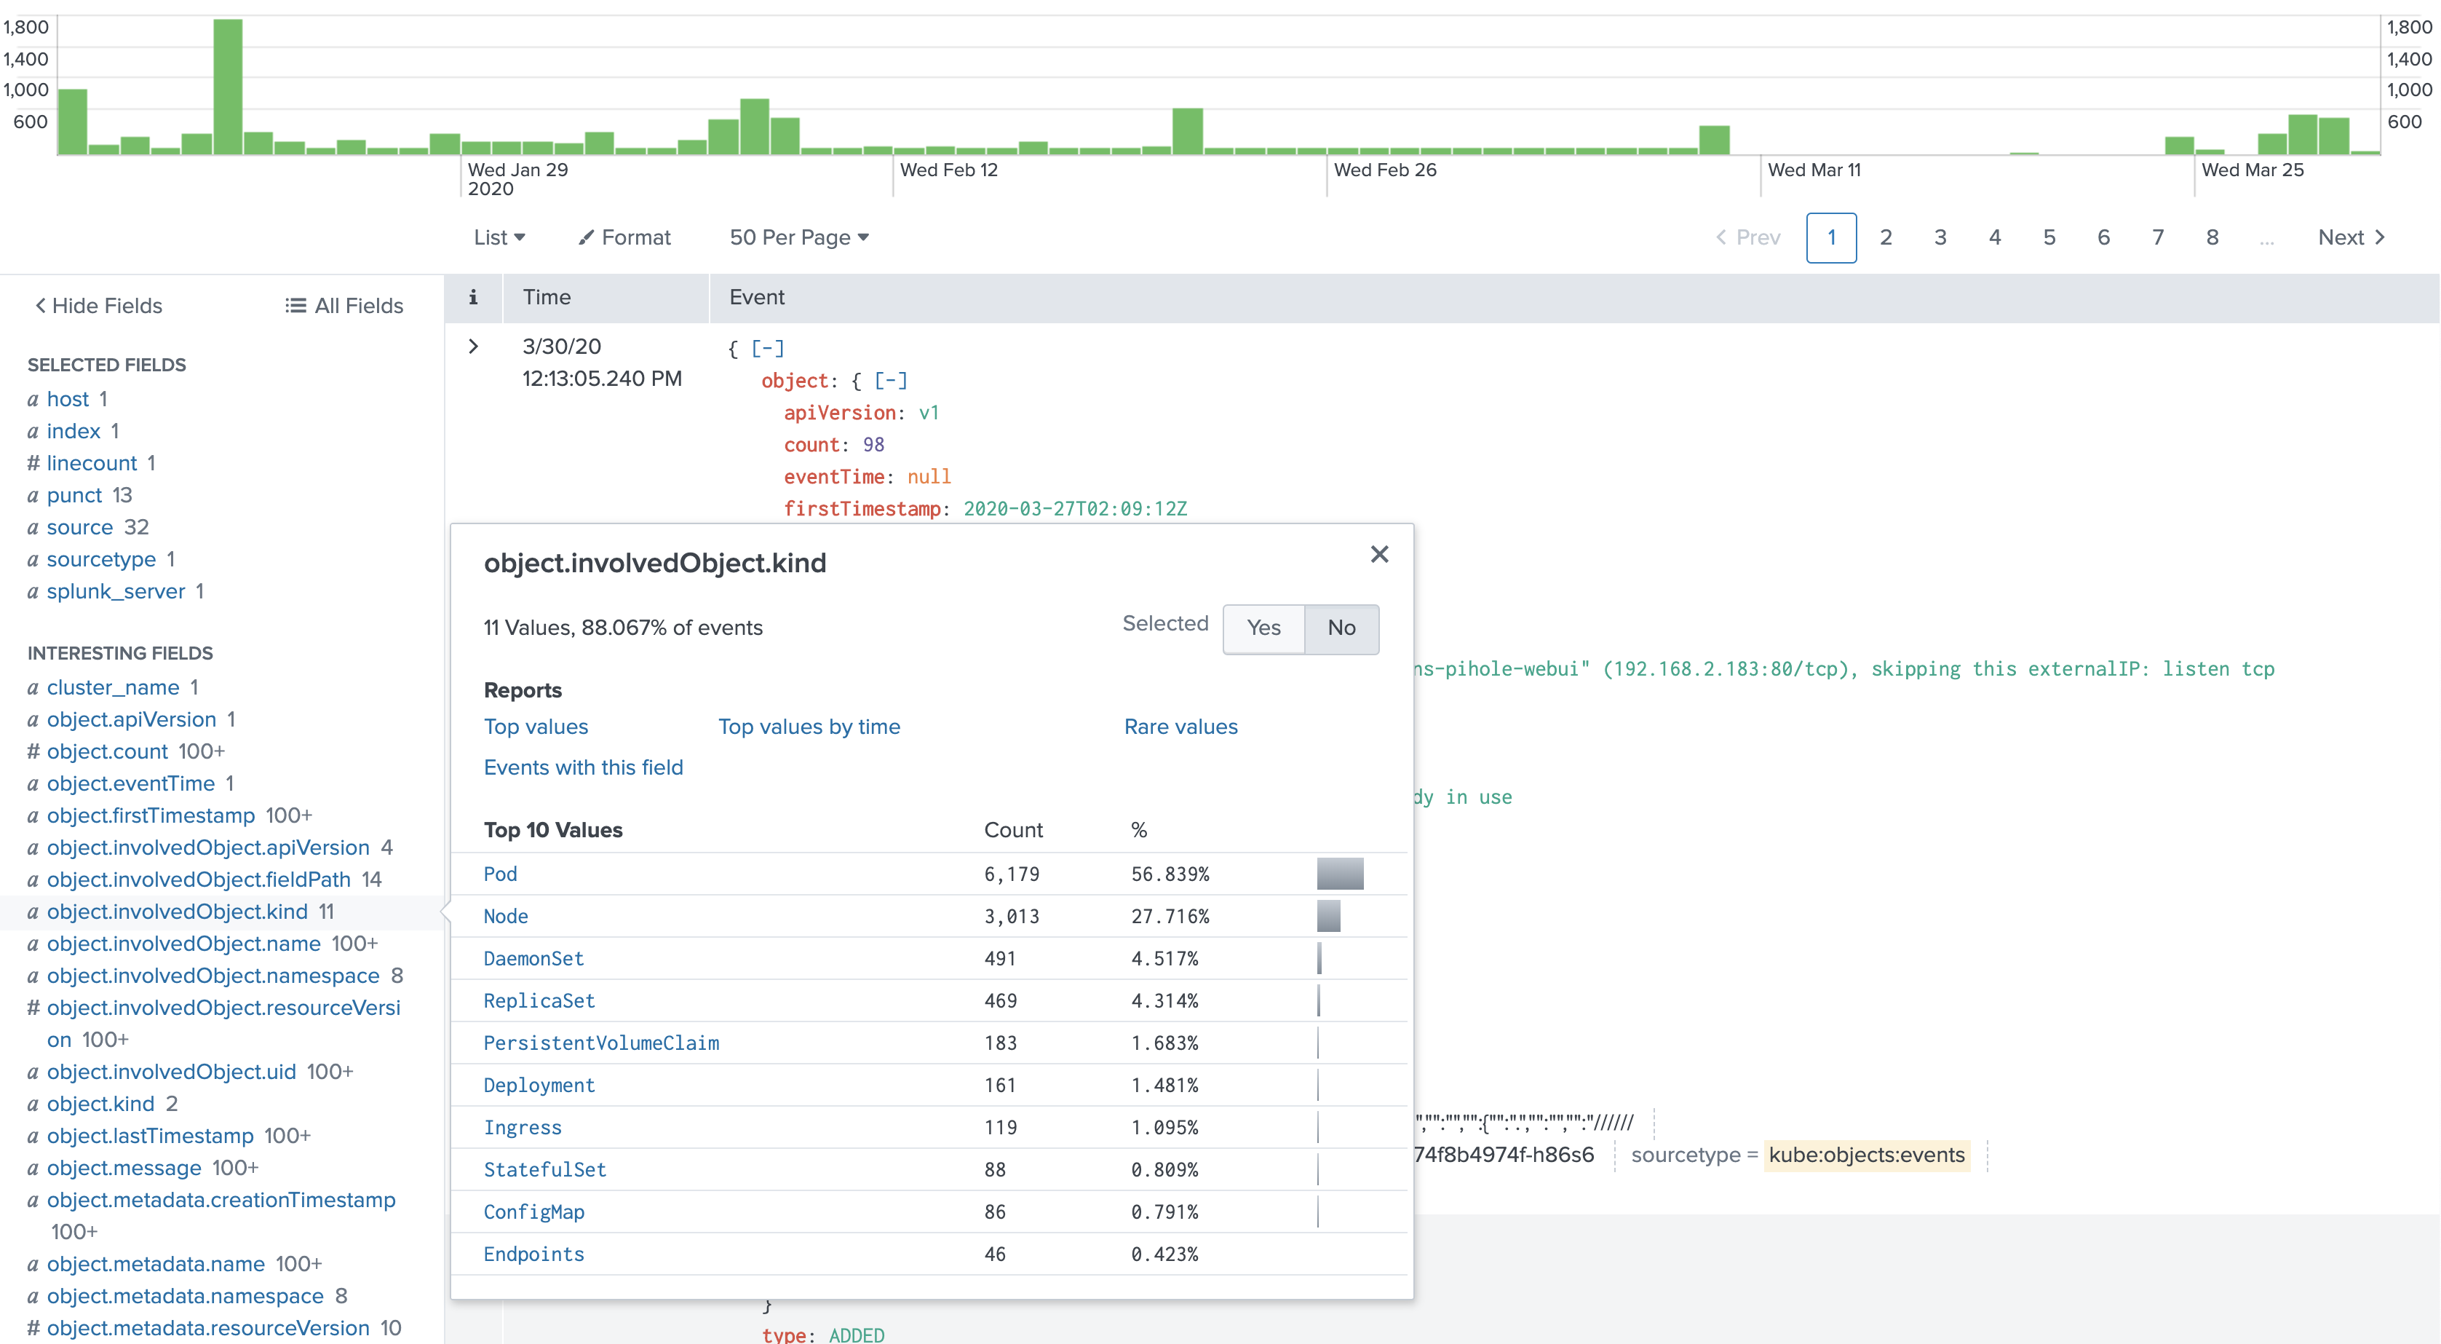Set Selected to Yes
Image resolution: width=2441 pixels, height=1344 pixels.
pyautogui.click(x=1263, y=628)
